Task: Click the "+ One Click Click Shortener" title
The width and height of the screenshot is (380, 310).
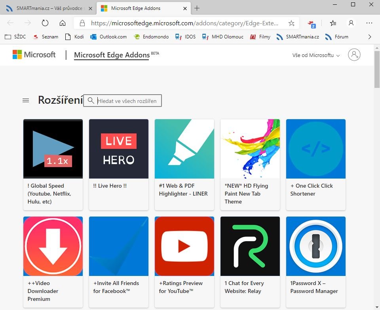Action: [x=312, y=190]
